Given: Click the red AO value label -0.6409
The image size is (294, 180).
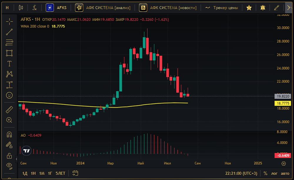Looking at the screenshot, I should pyautogui.click(x=283, y=155).
